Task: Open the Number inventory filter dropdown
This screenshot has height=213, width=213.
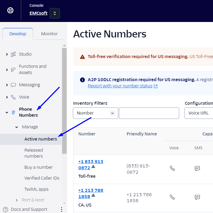Action: 95,113
